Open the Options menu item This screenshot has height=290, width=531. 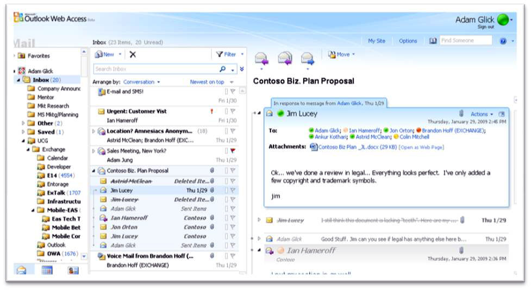coord(408,41)
